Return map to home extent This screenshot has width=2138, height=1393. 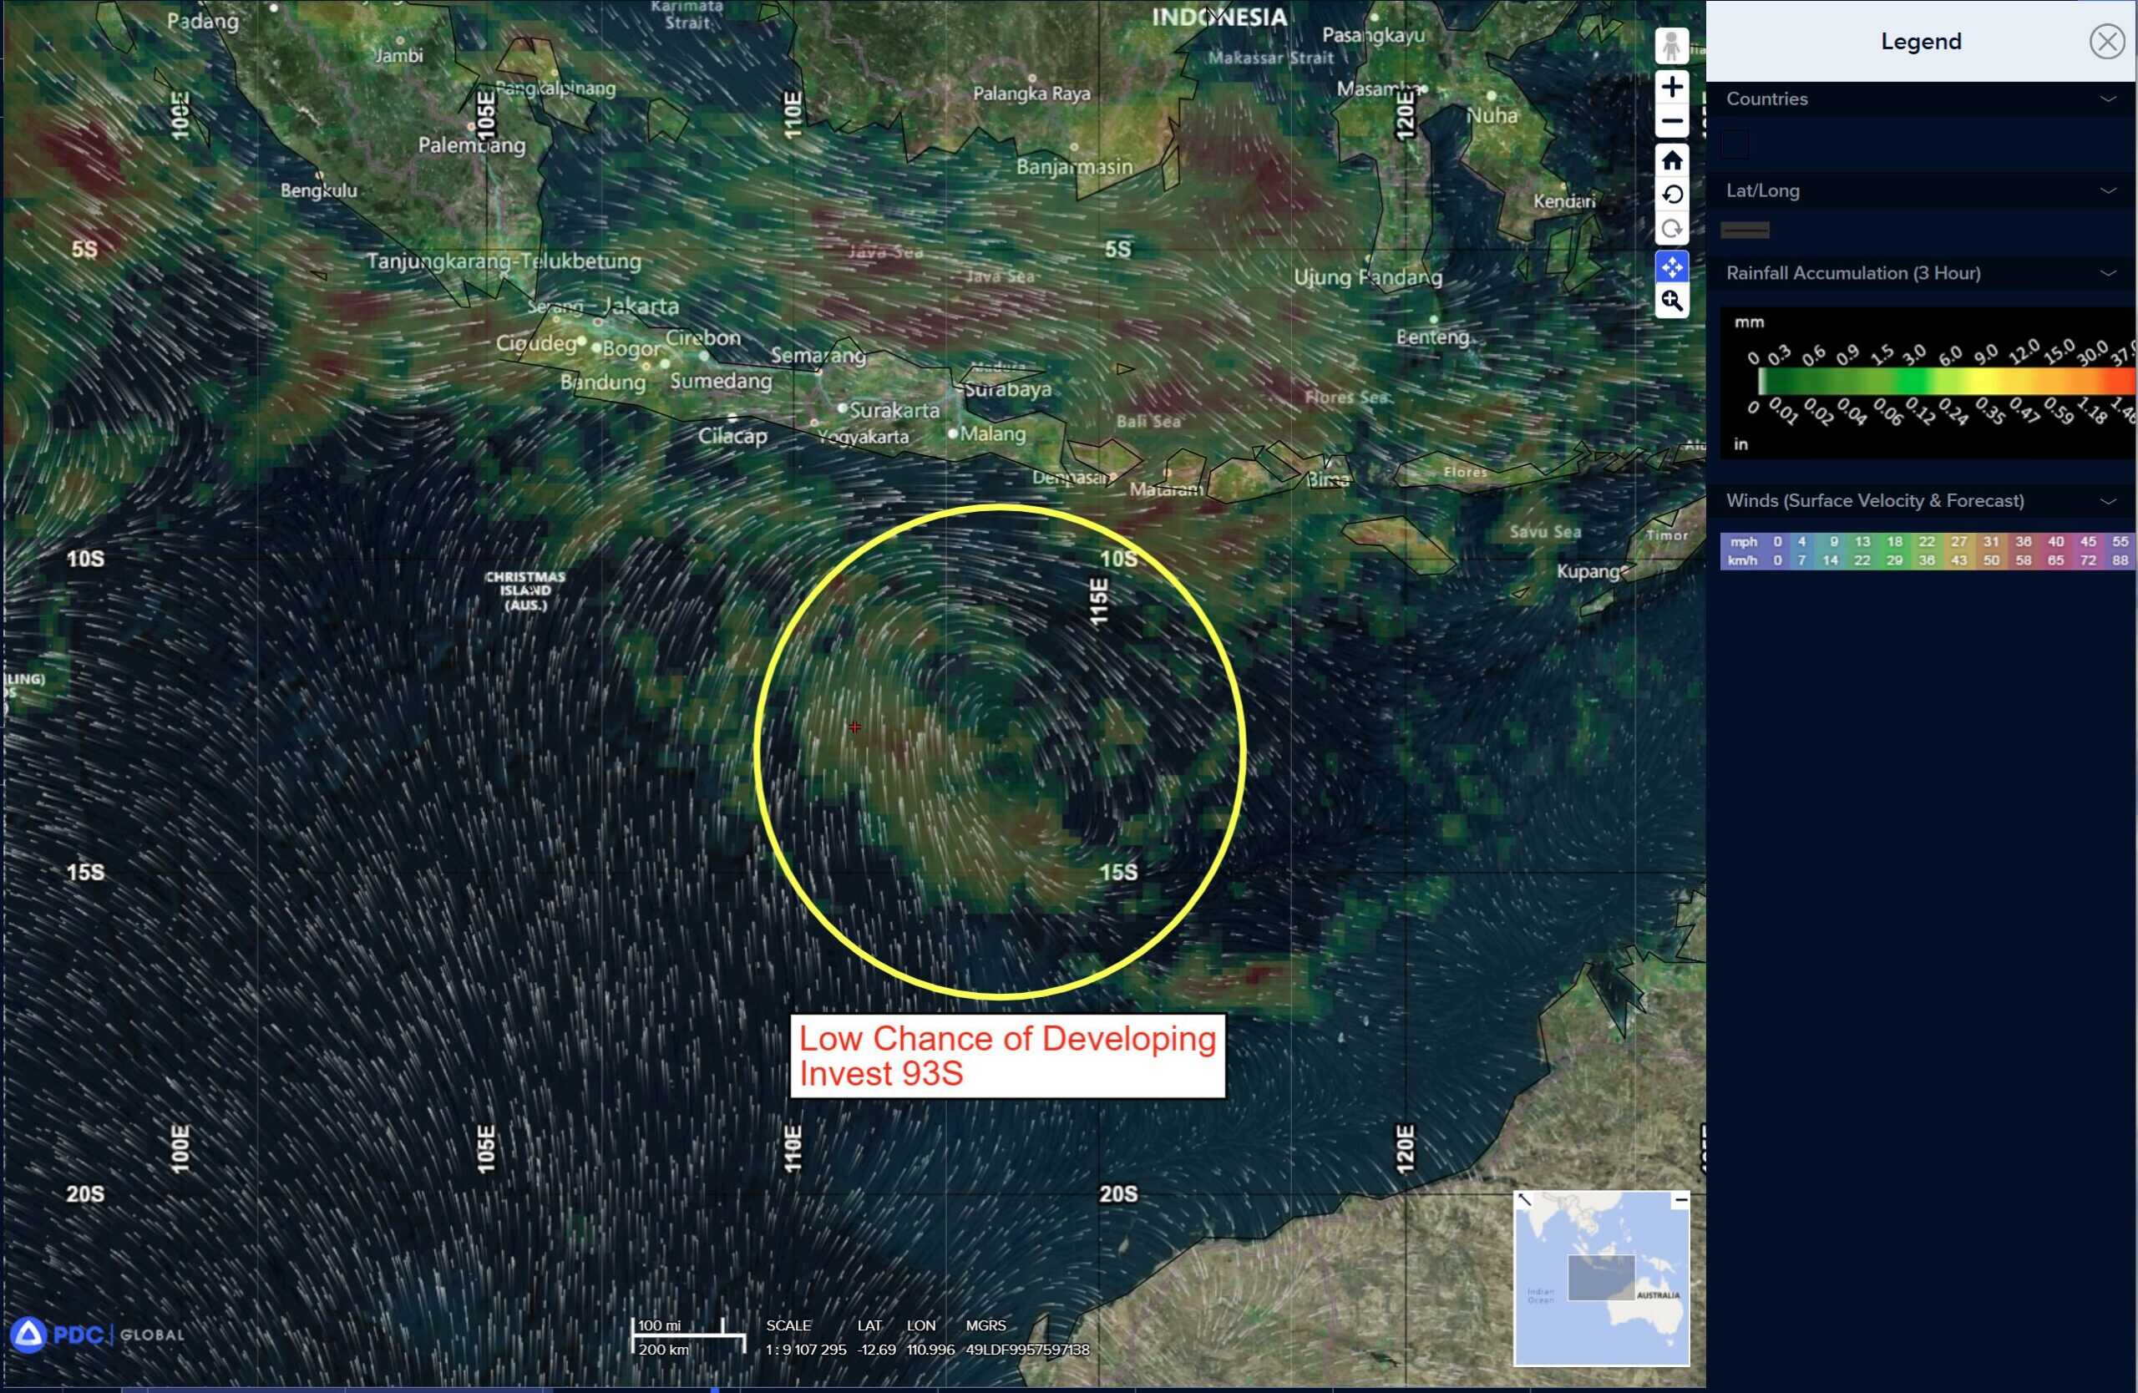(x=1671, y=161)
